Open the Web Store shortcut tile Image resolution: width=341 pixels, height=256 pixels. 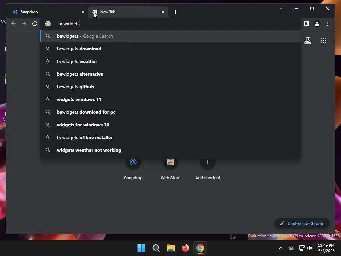[170, 169]
